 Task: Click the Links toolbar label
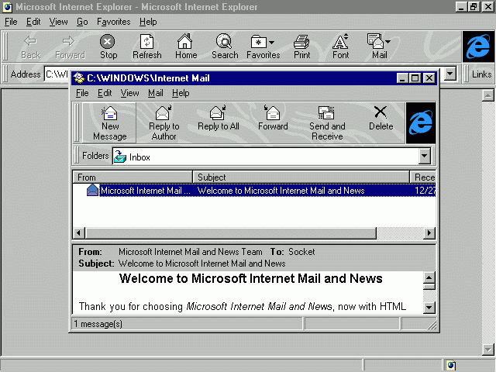pos(481,74)
